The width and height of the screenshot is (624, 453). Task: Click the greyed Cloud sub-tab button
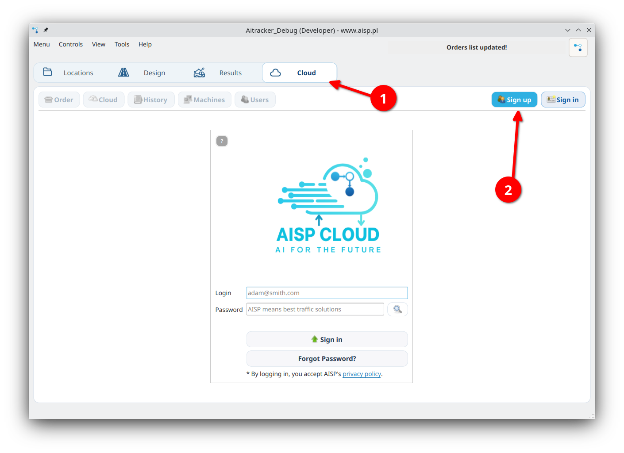(104, 100)
